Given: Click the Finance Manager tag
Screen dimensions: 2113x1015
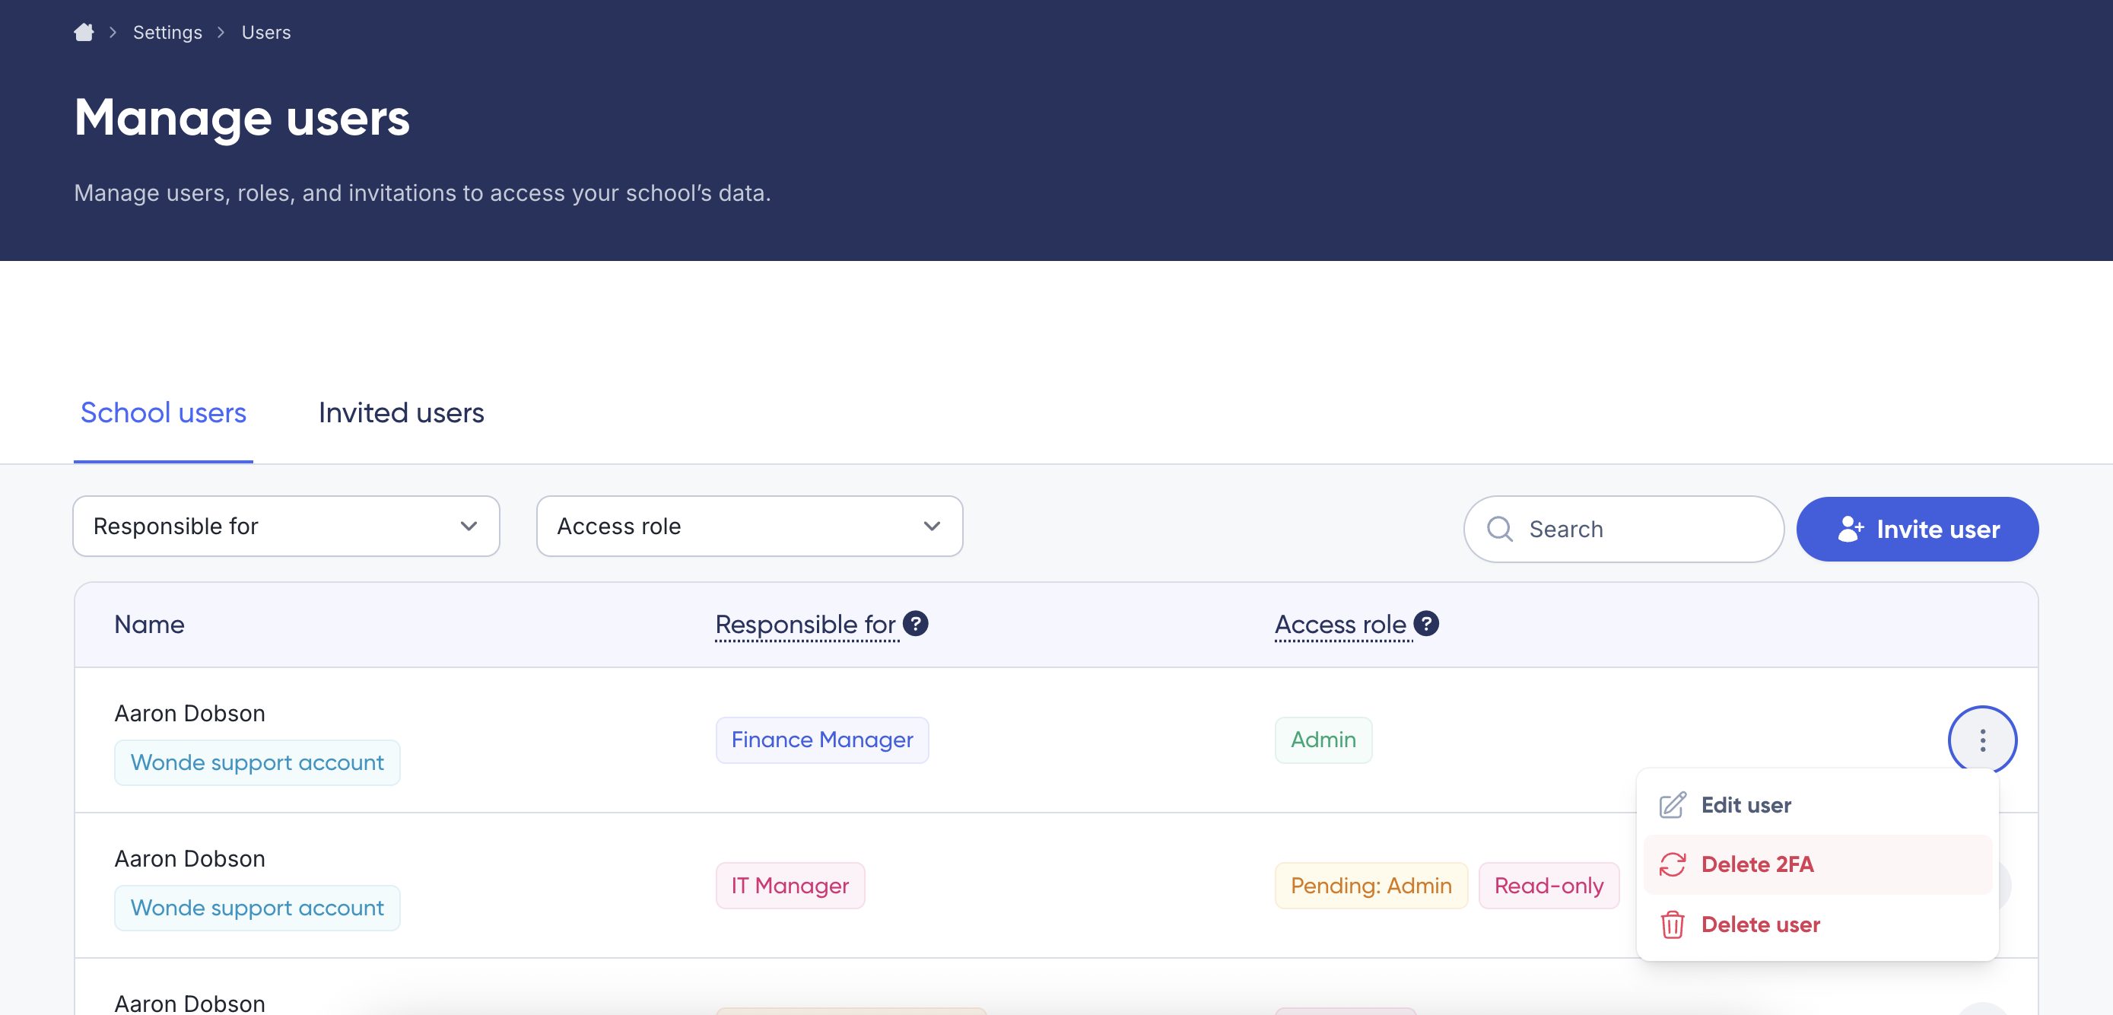Looking at the screenshot, I should coord(822,740).
